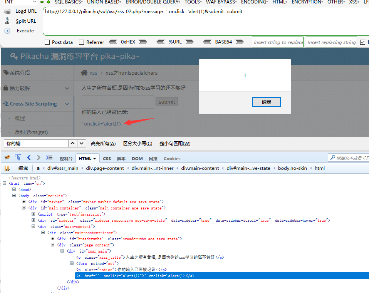This screenshot has height=293, width=369.
Task: Click the 编辑 edit button
Action: tap(23, 168)
